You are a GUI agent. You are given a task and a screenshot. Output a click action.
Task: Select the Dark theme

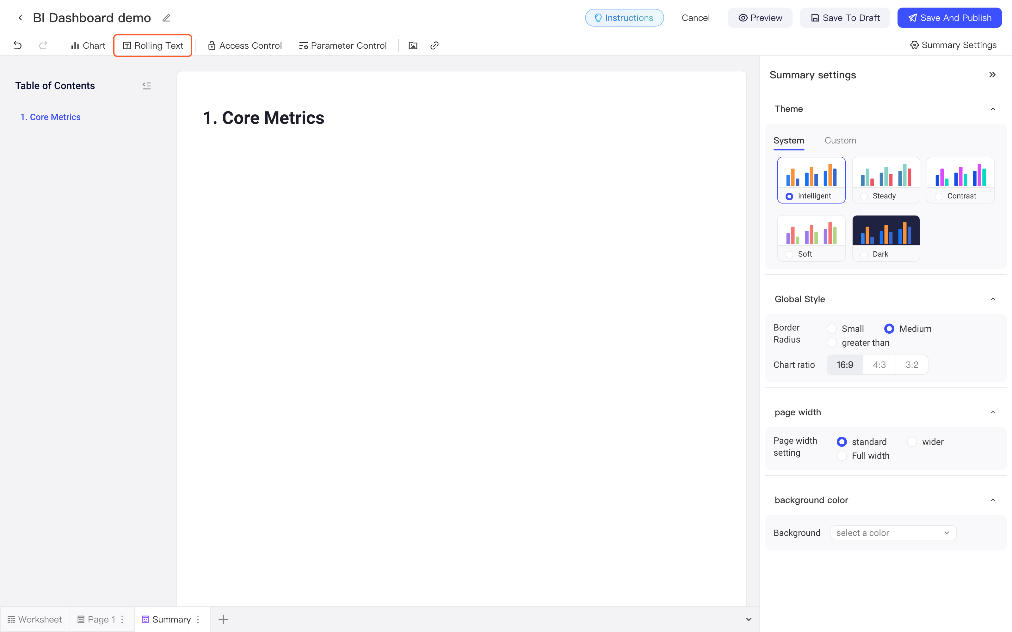pyautogui.click(x=886, y=238)
